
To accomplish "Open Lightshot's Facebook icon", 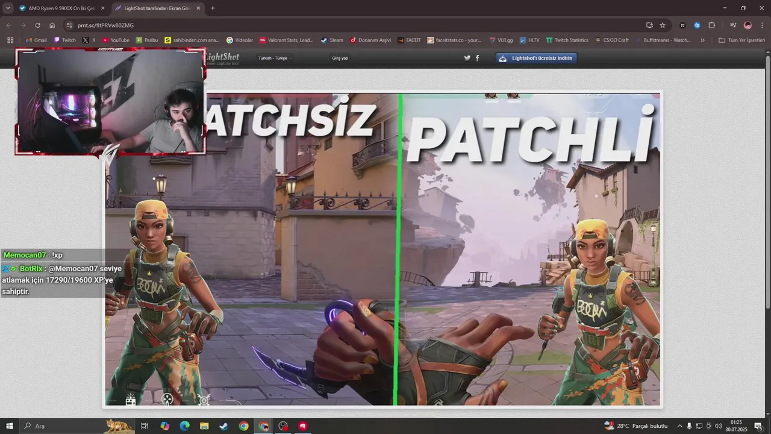I will tap(478, 58).
